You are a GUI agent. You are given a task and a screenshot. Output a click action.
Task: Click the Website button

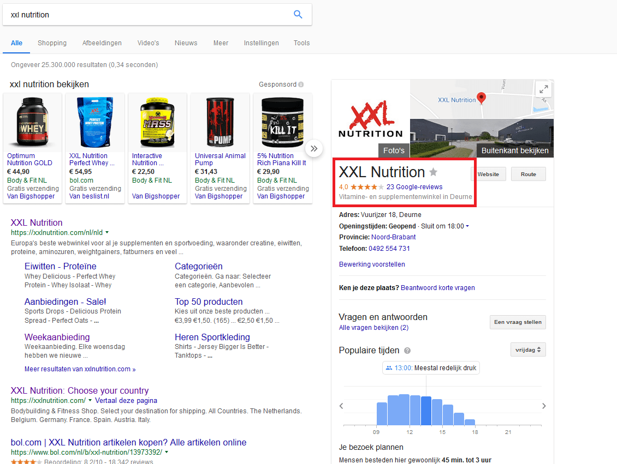488,174
